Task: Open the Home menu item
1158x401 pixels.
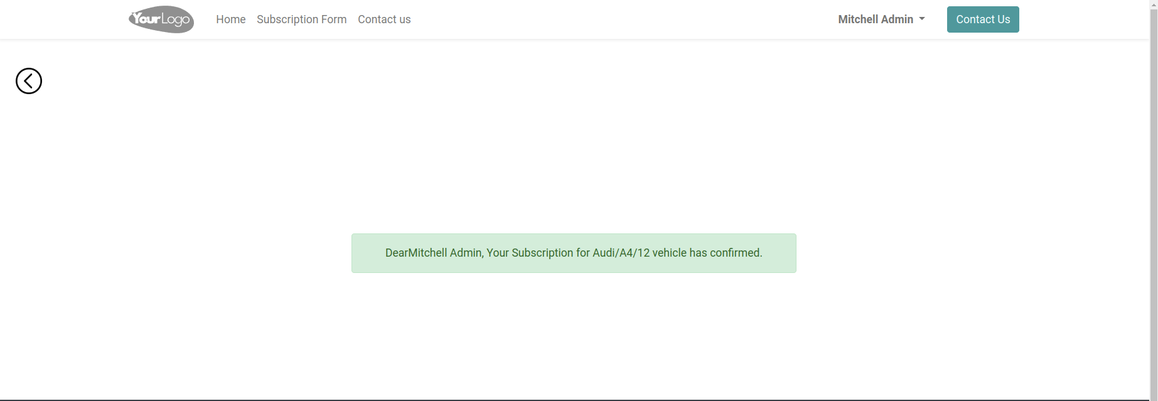Action: (x=231, y=19)
